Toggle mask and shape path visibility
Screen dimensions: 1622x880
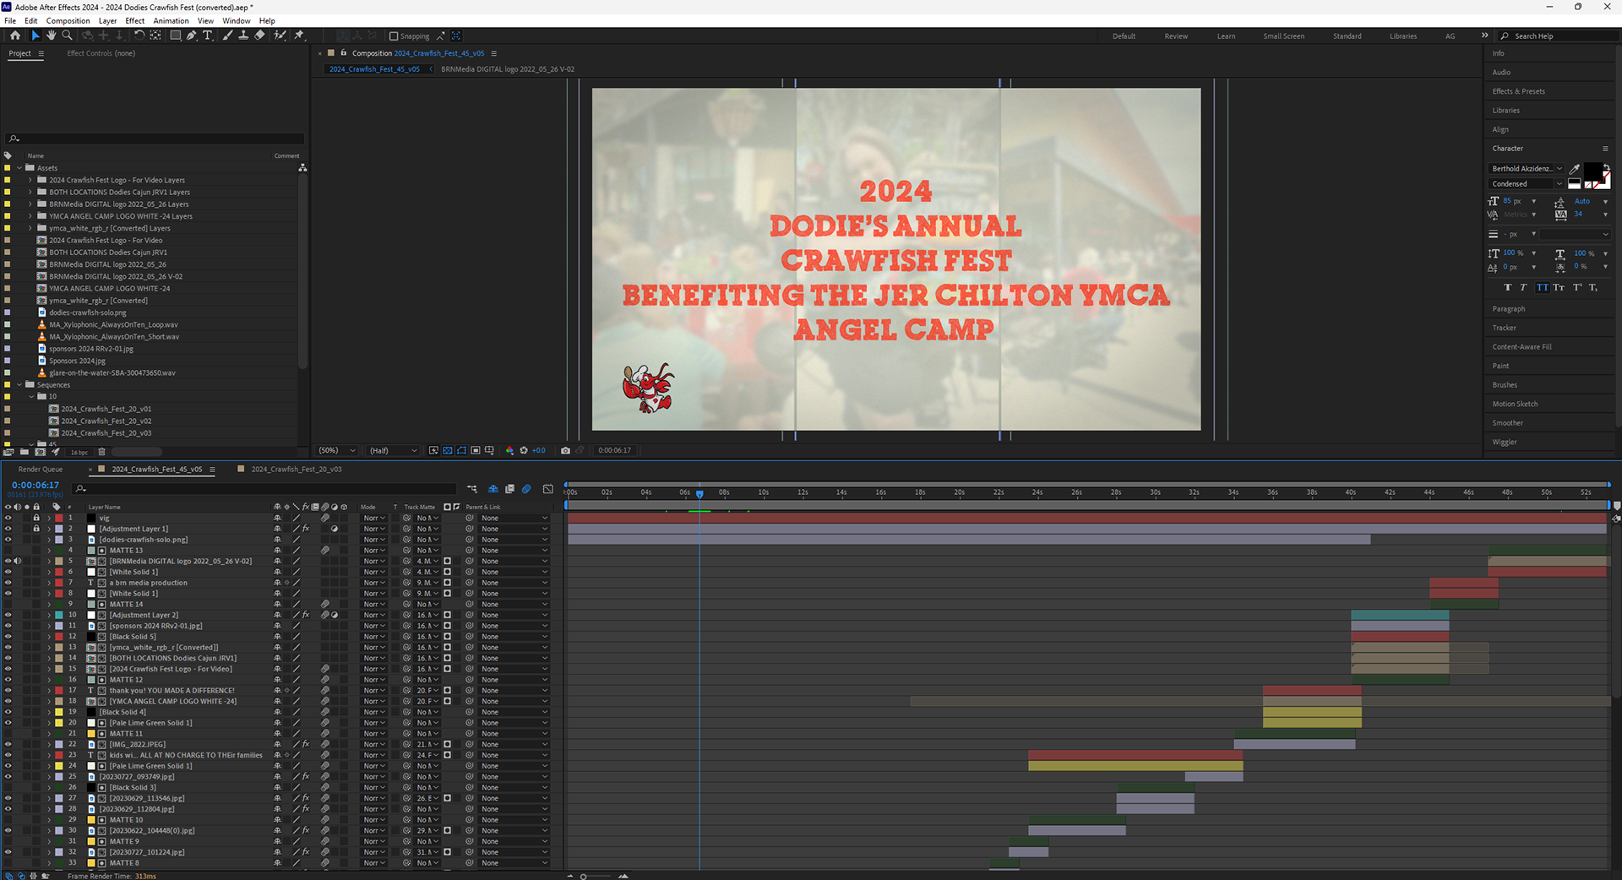coord(461,450)
